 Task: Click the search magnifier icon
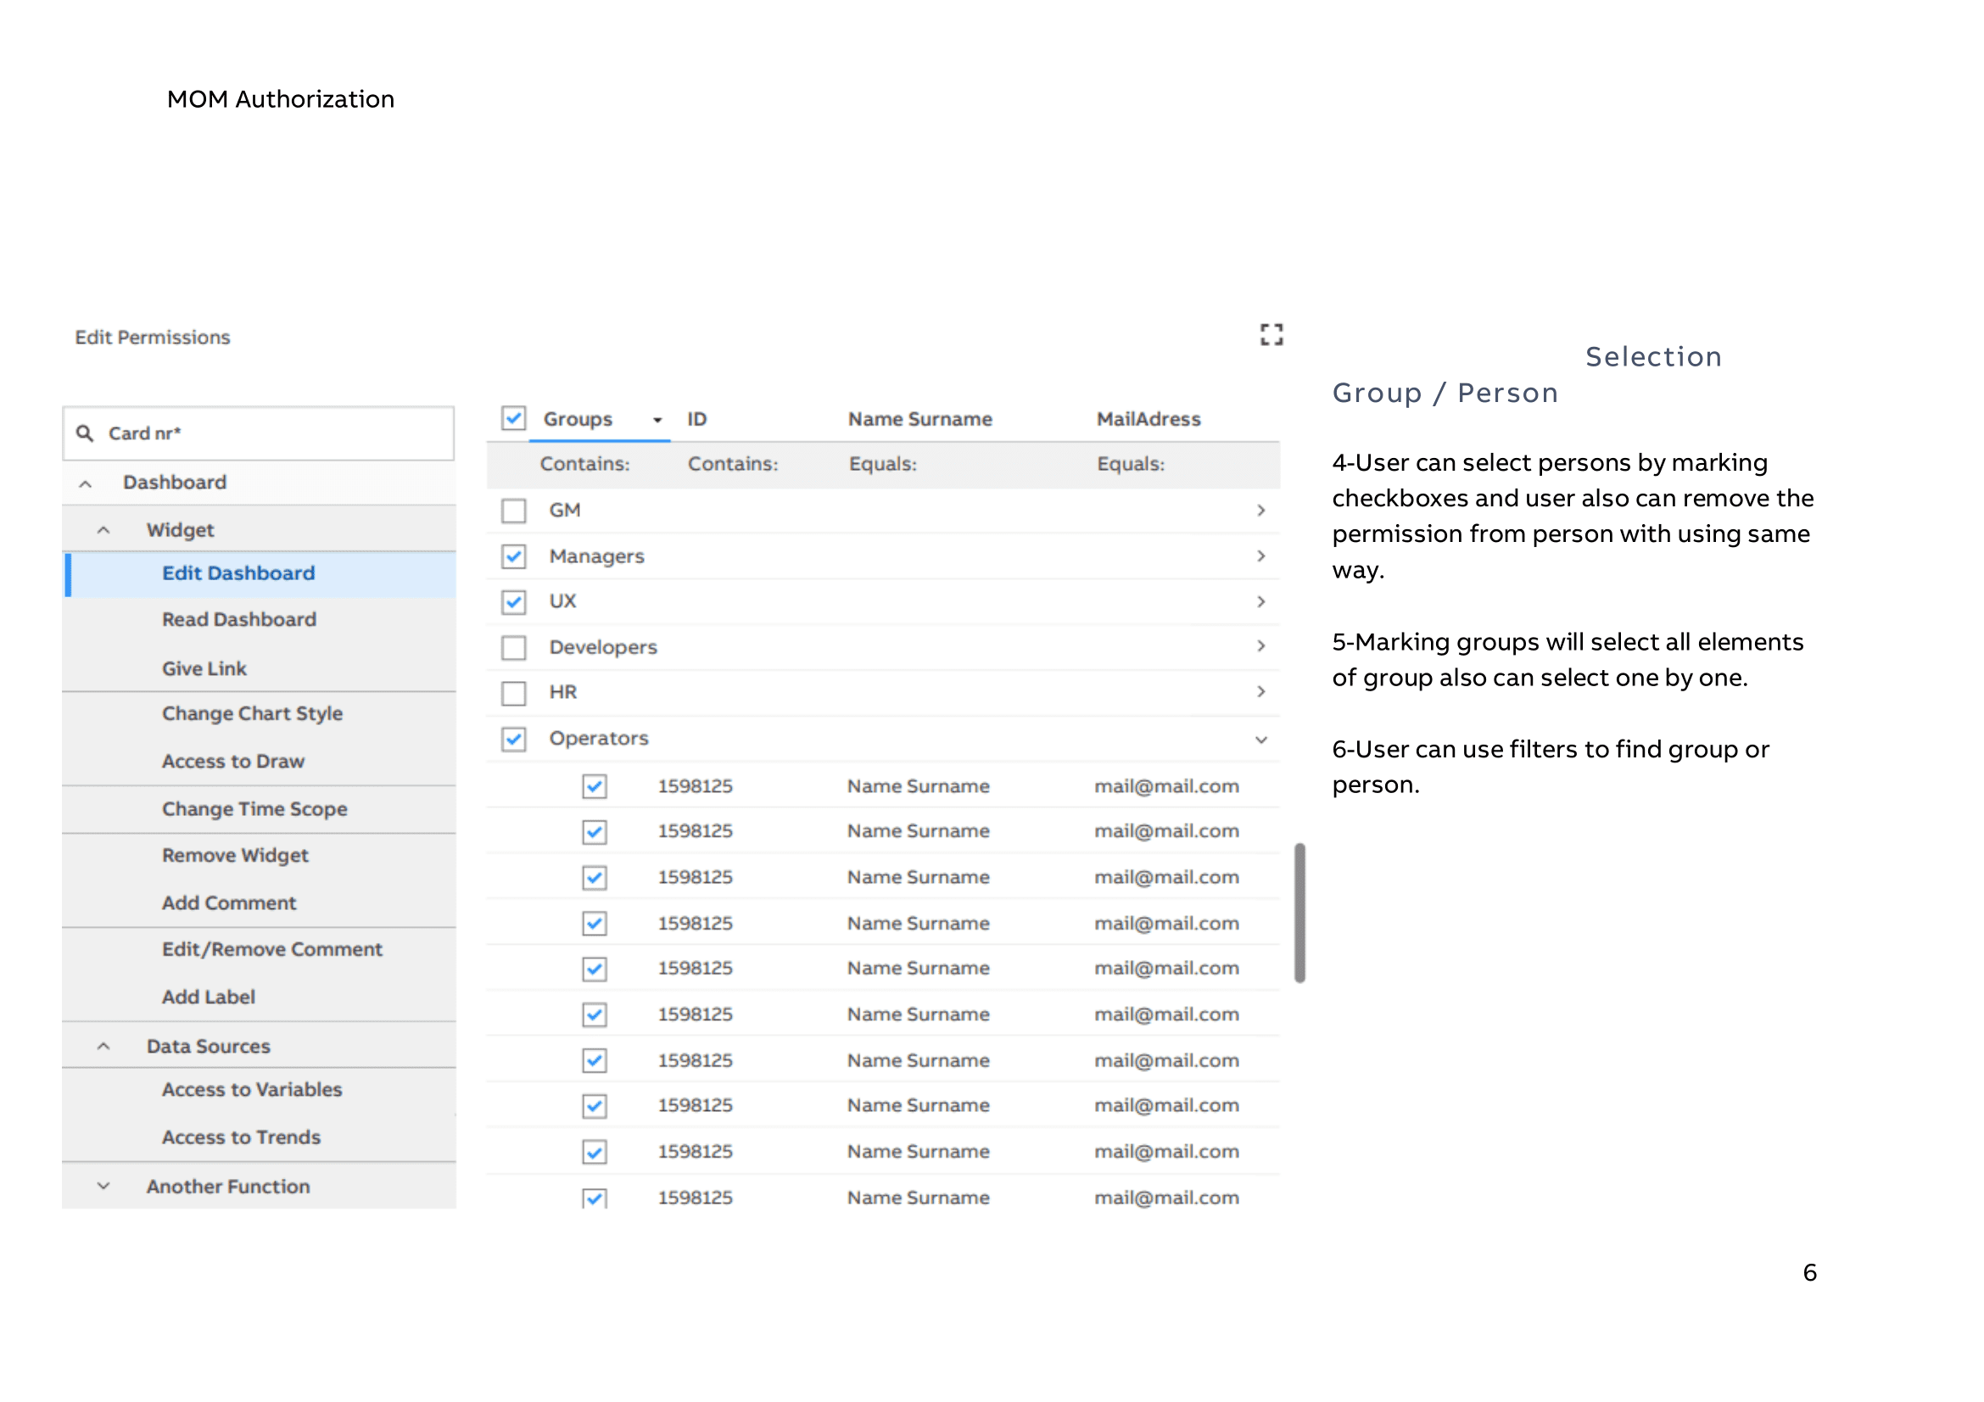point(85,433)
